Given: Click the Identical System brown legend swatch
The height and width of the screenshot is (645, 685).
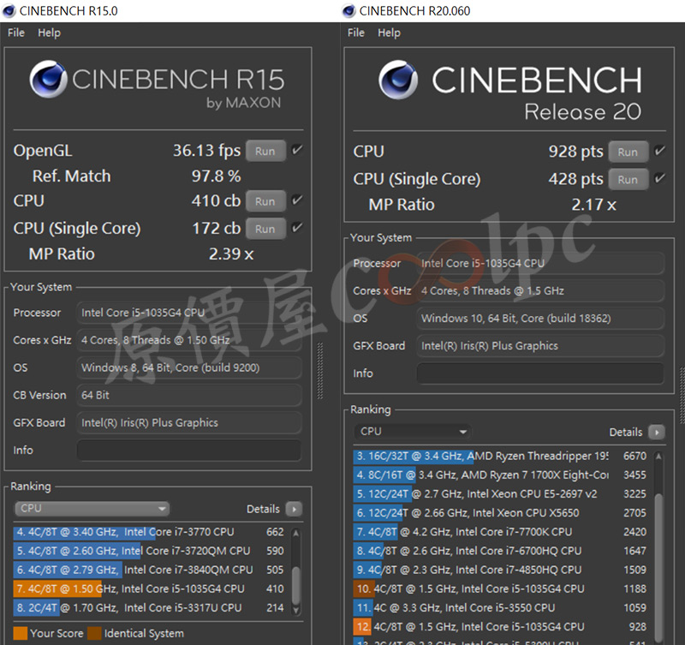Looking at the screenshot, I should tap(94, 633).
